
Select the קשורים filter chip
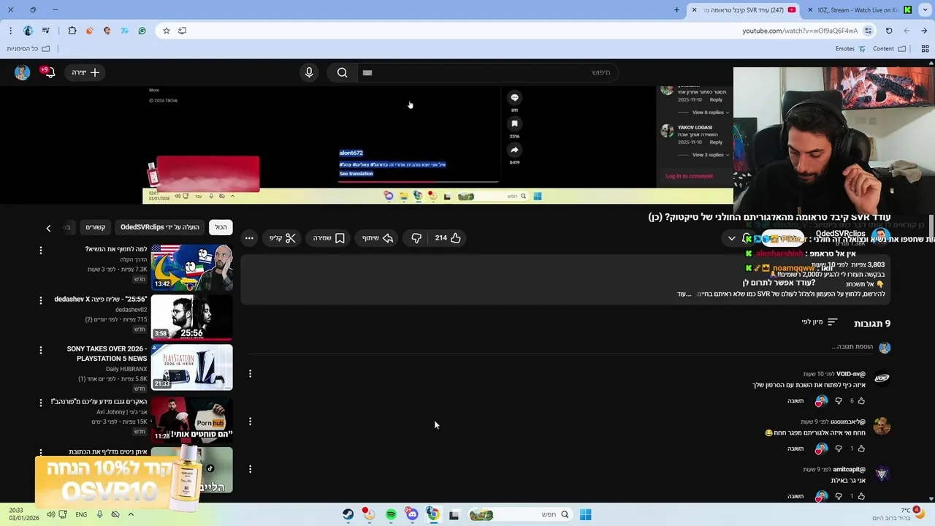pos(96,227)
